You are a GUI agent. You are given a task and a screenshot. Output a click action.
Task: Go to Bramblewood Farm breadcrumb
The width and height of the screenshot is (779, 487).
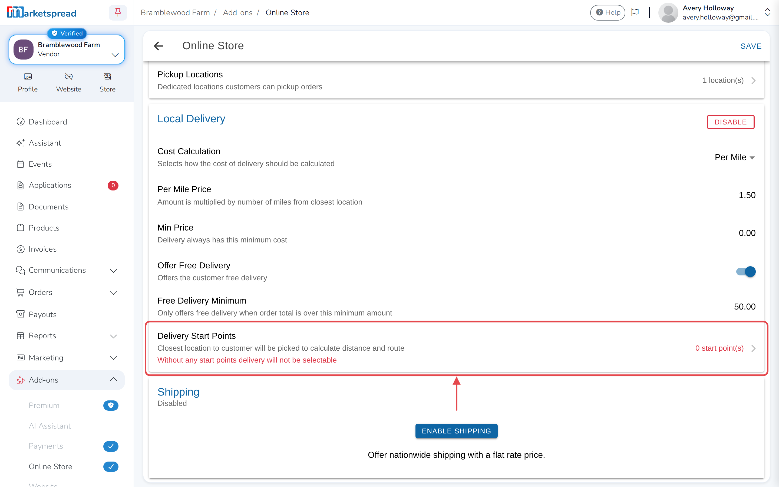click(175, 12)
